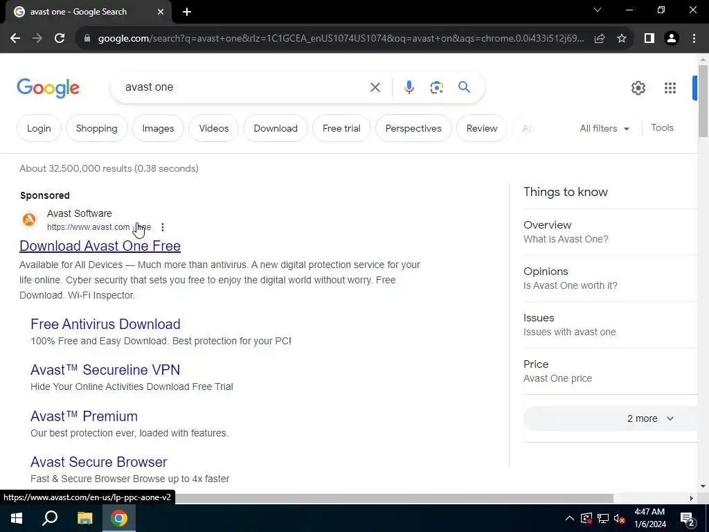Apply the Free trial filter chip
This screenshot has width=709, height=532.
pos(341,128)
